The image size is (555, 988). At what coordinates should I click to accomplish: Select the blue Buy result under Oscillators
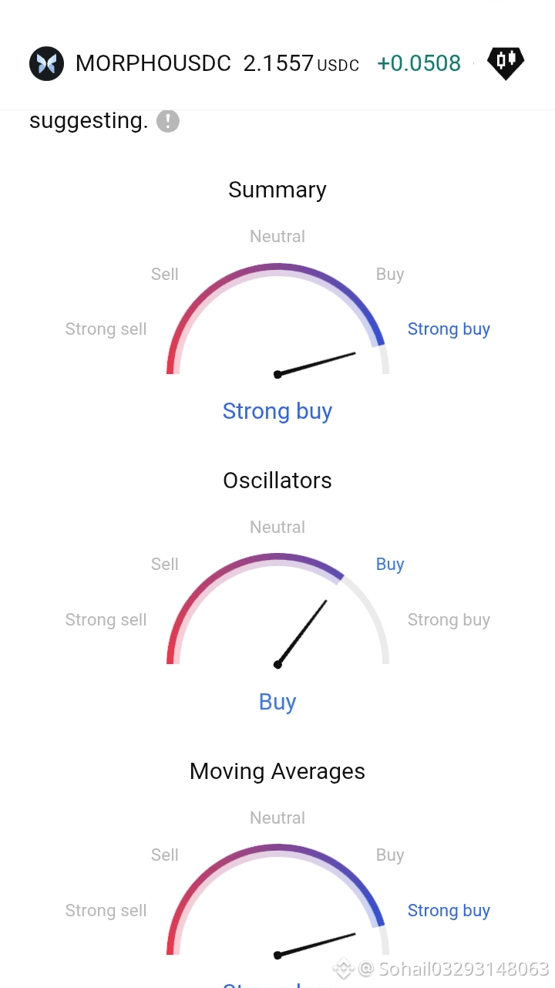pos(277,702)
